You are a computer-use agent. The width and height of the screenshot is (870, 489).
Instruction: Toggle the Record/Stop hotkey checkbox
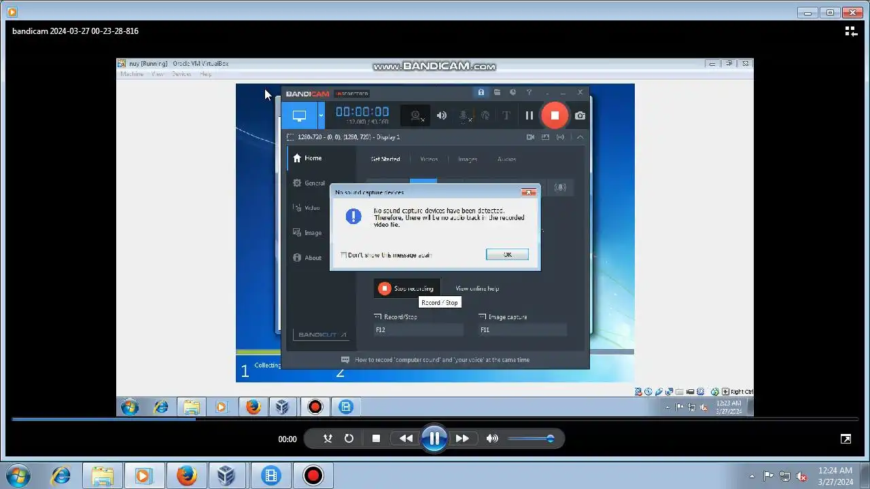pyautogui.click(x=378, y=317)
